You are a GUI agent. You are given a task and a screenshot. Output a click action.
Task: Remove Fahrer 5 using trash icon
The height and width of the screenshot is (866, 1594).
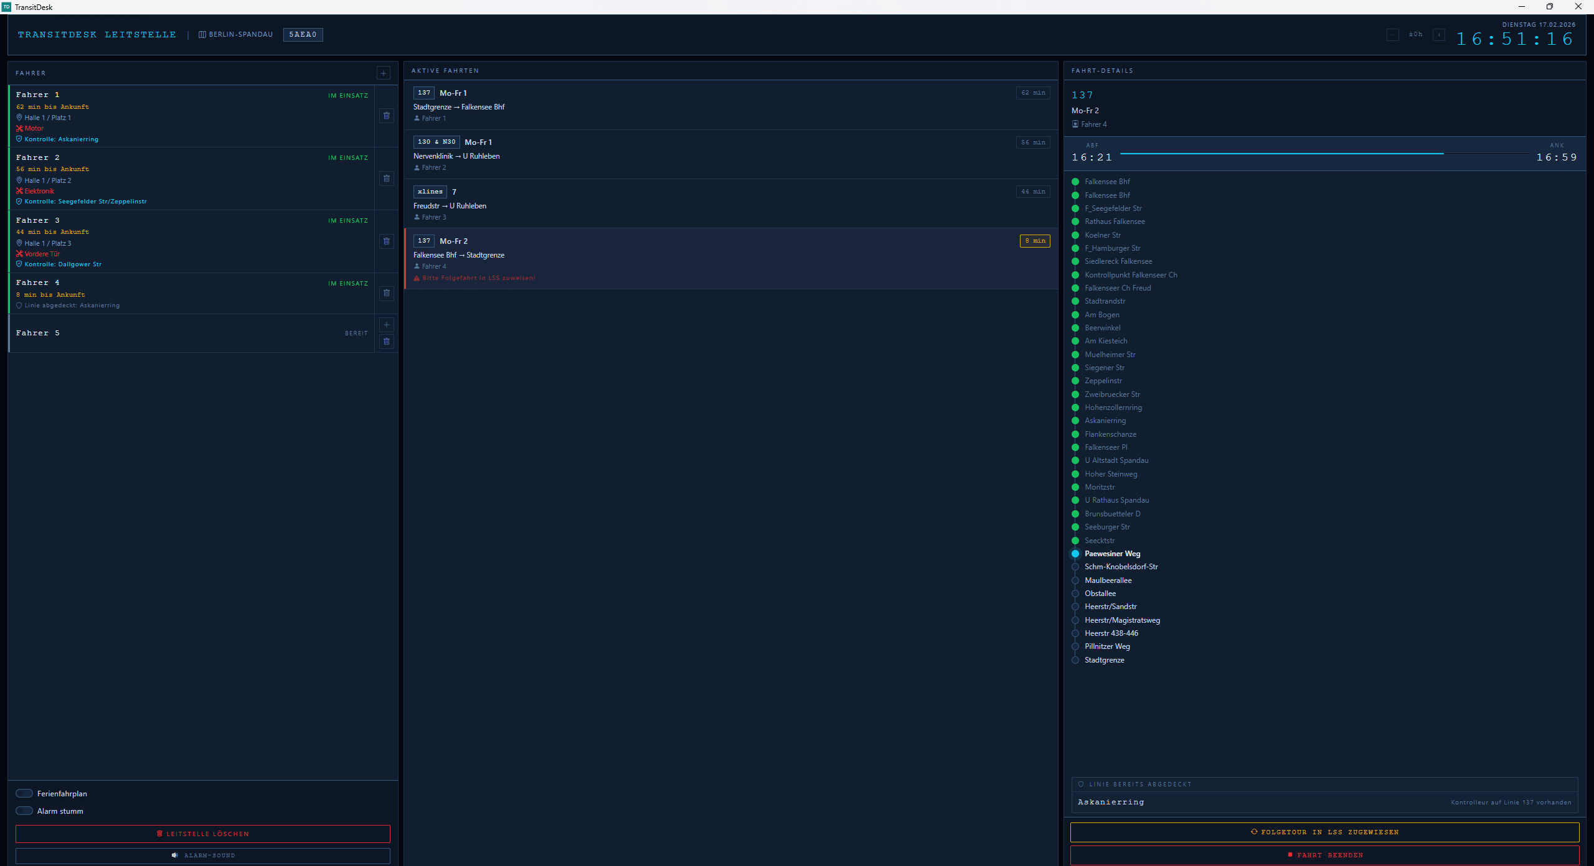[x=386, y=342]
